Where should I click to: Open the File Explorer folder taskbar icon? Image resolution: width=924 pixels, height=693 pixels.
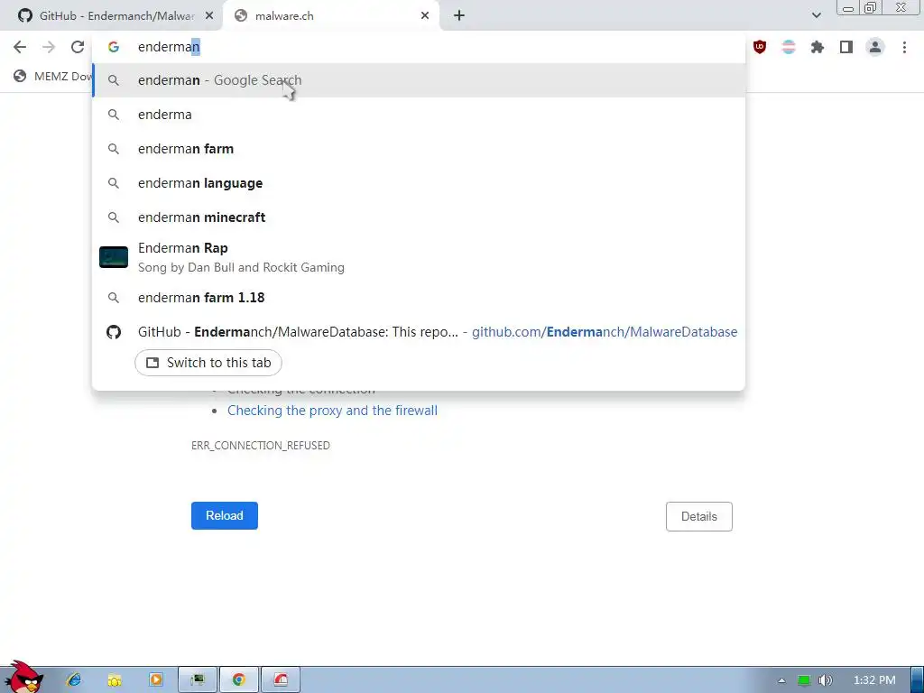[115, 680]
